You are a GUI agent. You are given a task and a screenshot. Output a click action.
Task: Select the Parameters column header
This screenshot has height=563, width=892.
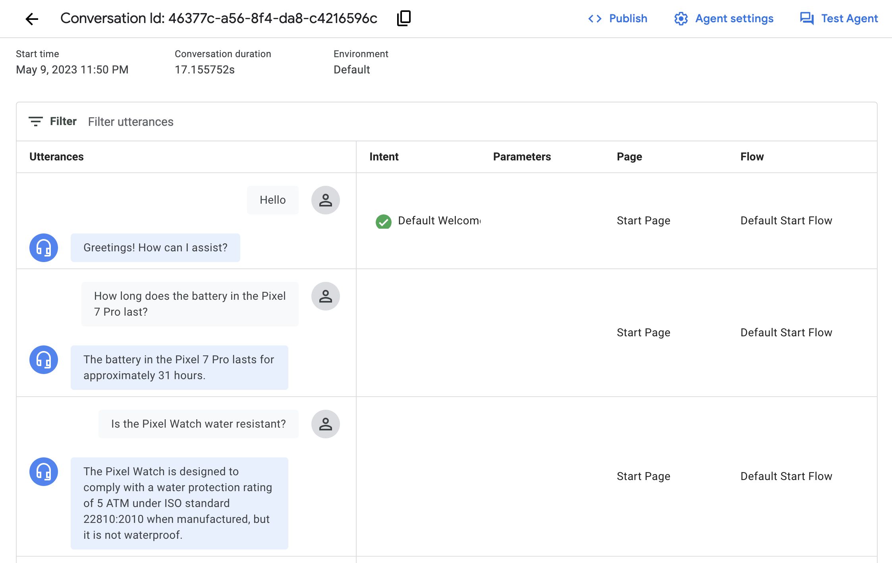522,156
